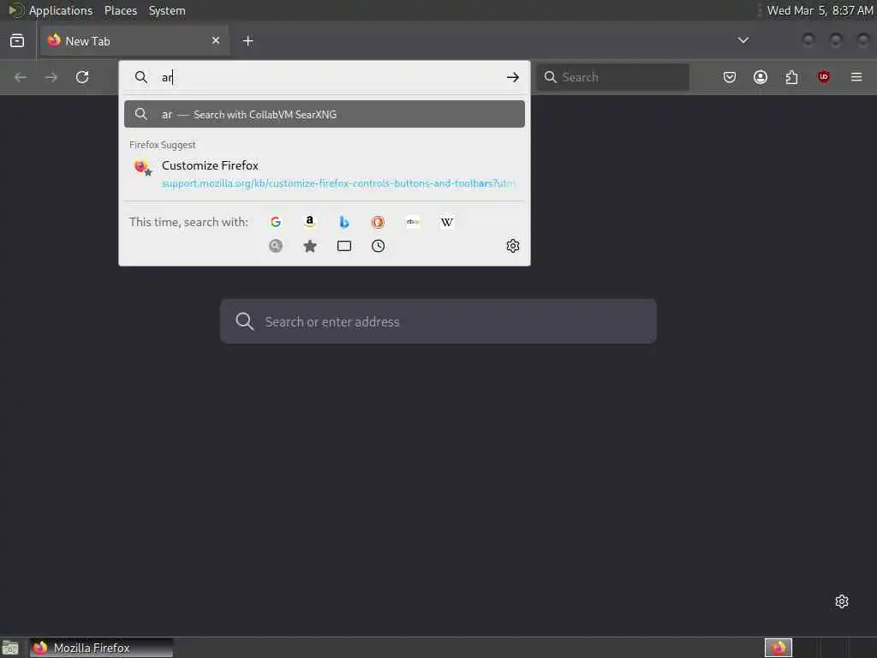This screenshot has width=877, height=658.
Task: Choose Amazon search engine icon
Action: point(309,222)
